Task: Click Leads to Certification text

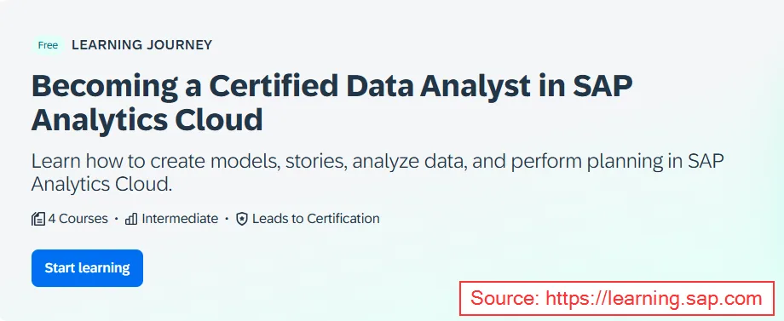Action: coord(316,219)
